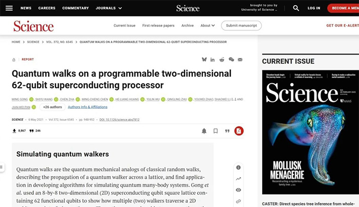This screenshot has height=207, width=359.
Task: Open NEWS in top navigation
Action: pyautogui.click(x=26, y=8)
